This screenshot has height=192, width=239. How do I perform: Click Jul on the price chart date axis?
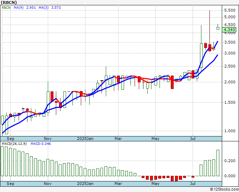pos(193,139)
